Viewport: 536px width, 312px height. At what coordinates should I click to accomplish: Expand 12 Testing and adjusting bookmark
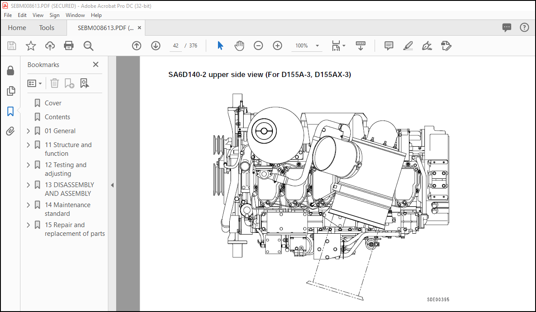[28, 165]
